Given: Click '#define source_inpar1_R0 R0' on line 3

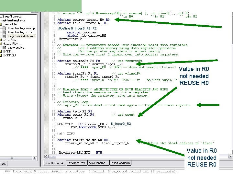Looking at the screenshot, I should pyautogui.click(x=83, y=20).
